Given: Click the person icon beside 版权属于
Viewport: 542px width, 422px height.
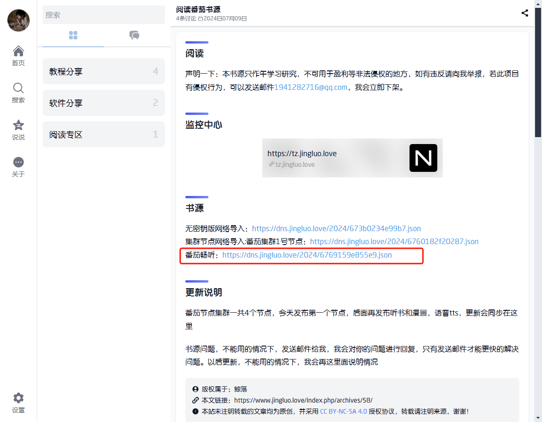Looking at the screenshot, I should (x=195, y=389).
